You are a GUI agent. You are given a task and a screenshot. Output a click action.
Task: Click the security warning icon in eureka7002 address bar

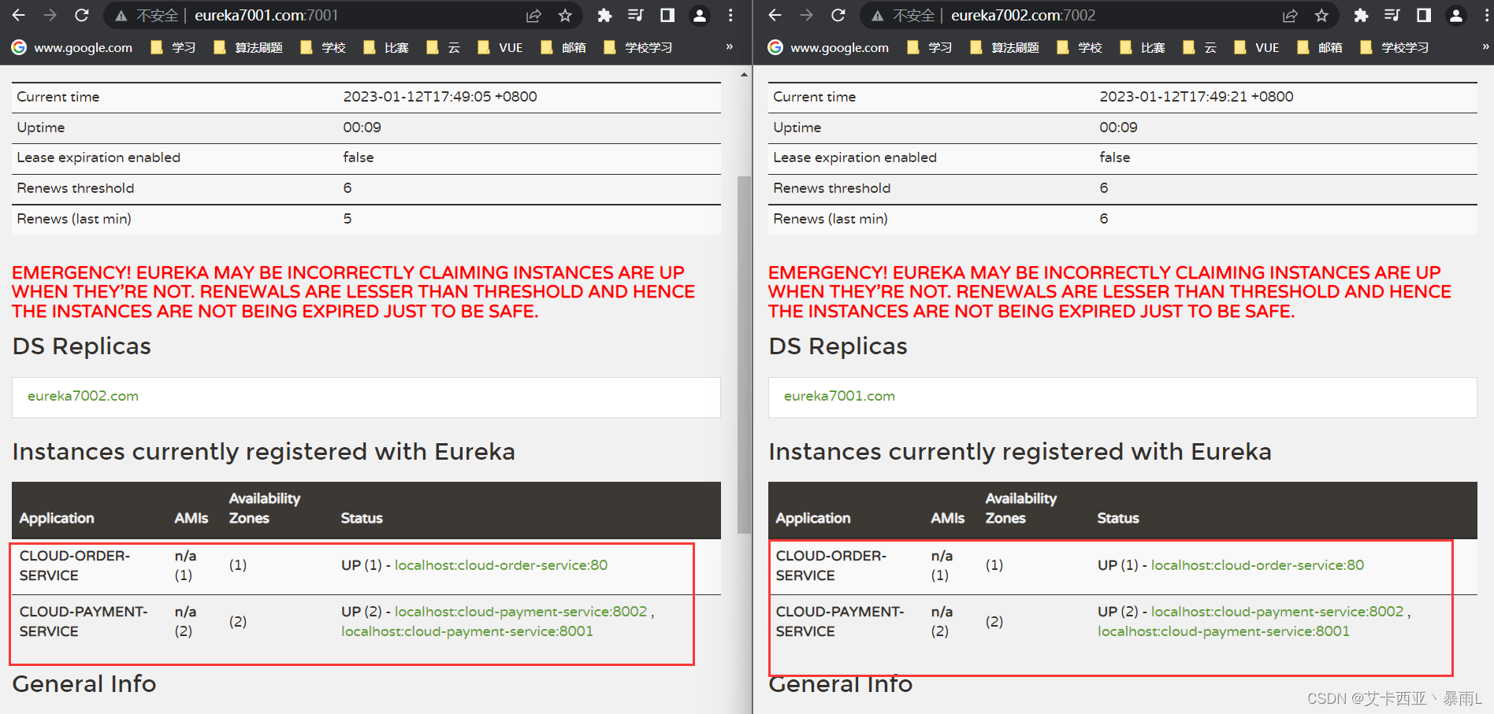click(877, 16)
